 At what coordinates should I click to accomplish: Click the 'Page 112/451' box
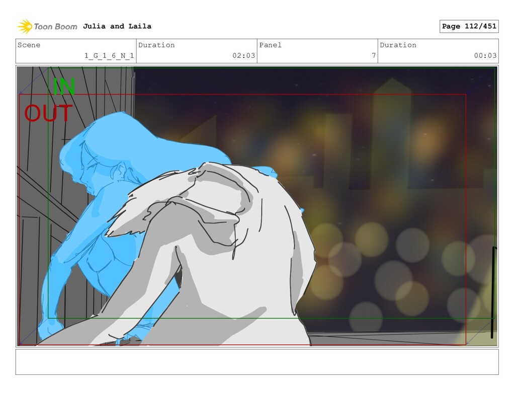(x=469, y=26)
